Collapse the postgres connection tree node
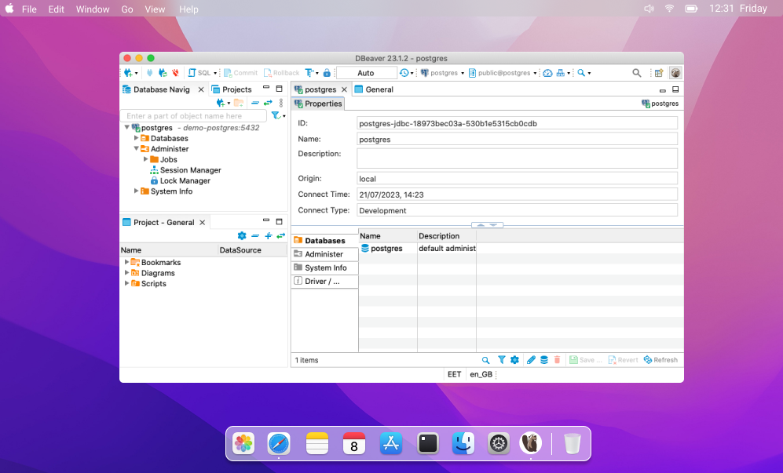This screenshot has width=783, height=473. [127, 128]
